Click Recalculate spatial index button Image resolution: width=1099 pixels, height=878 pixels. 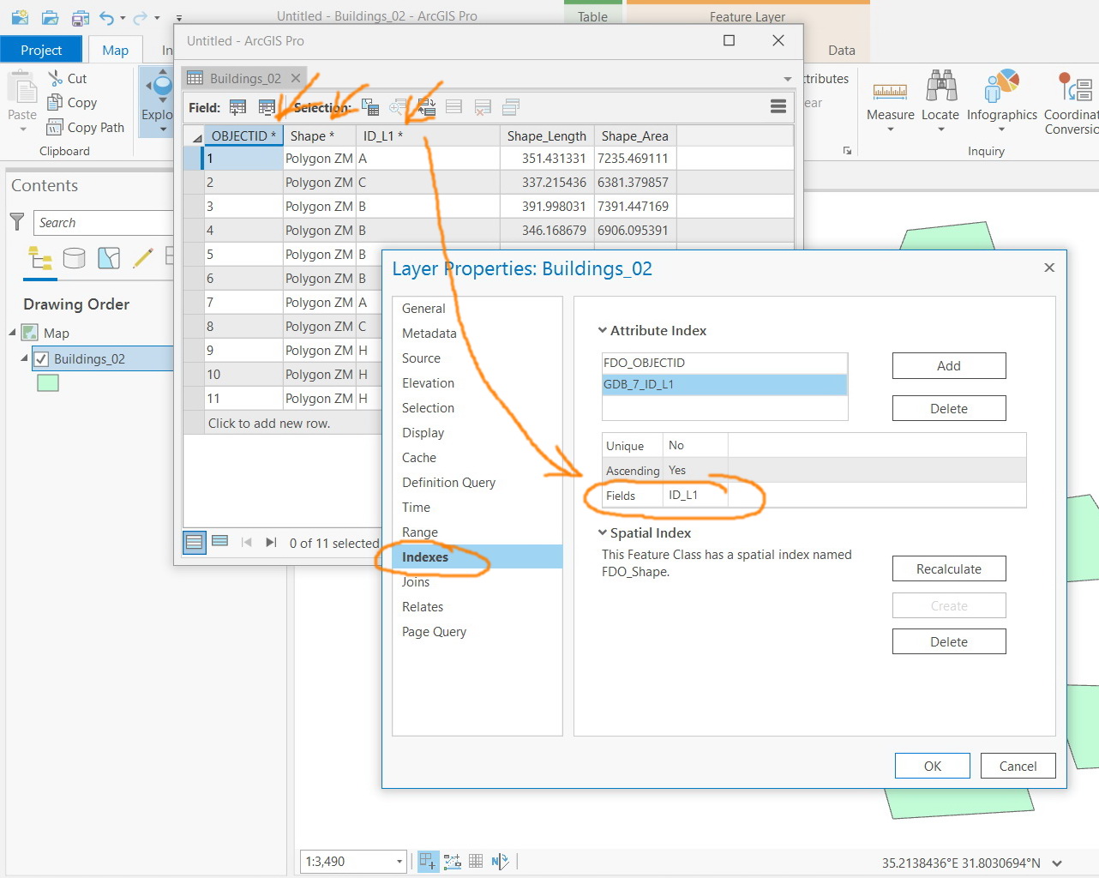[949, 569]
